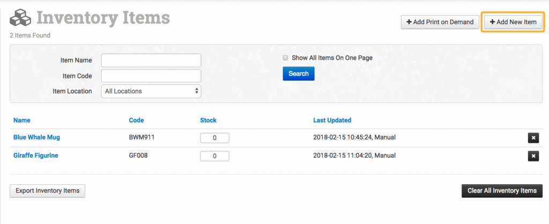Open the Blue Whale Mug item

[36, 137]
